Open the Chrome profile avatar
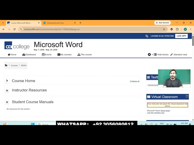 185,29
